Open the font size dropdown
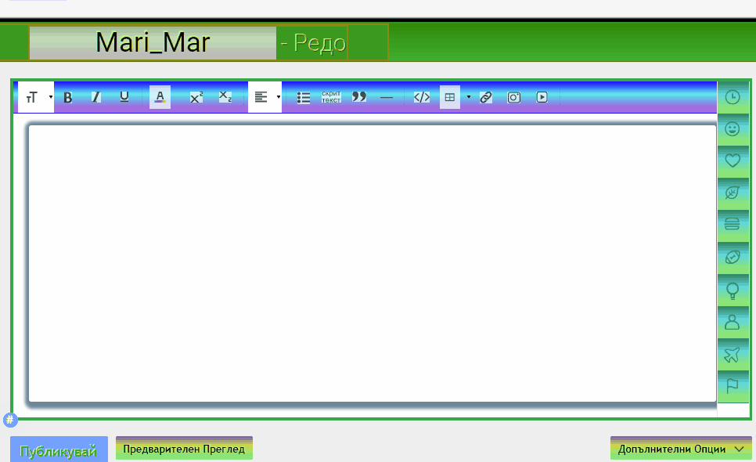The image size is (756, 462). 36,97
